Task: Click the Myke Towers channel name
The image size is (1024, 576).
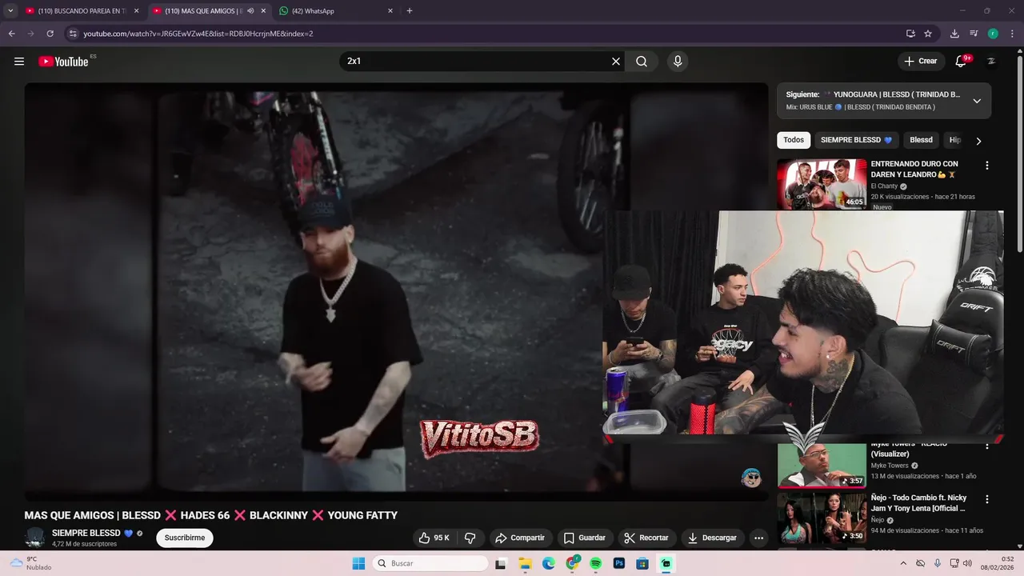Action: pyautogui.click(x=890, y=466)
